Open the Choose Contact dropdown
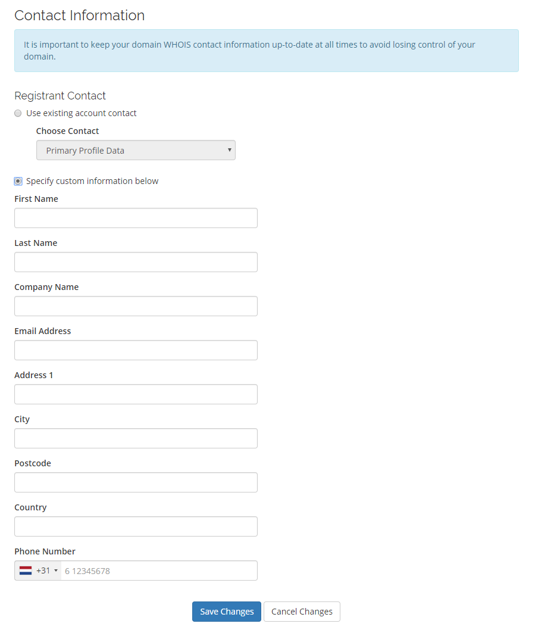The image size is (557, 636). [x=136, y=151]
